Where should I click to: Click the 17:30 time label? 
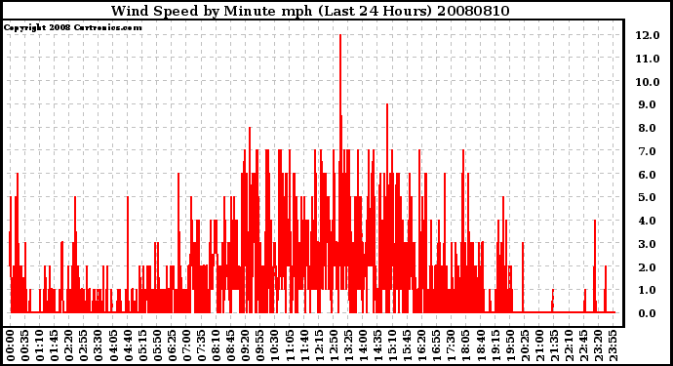pos(451,346)
